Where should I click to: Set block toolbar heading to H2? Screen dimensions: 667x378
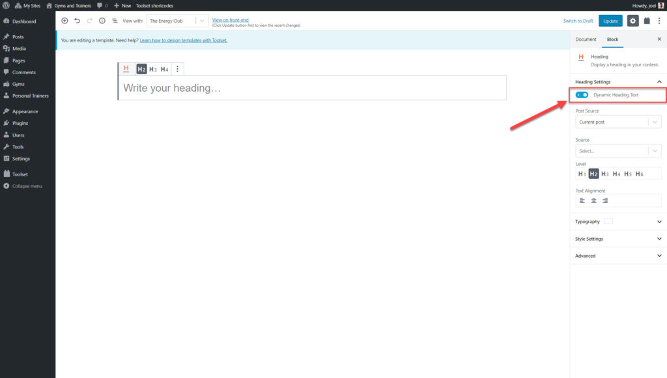click(141, 69)
